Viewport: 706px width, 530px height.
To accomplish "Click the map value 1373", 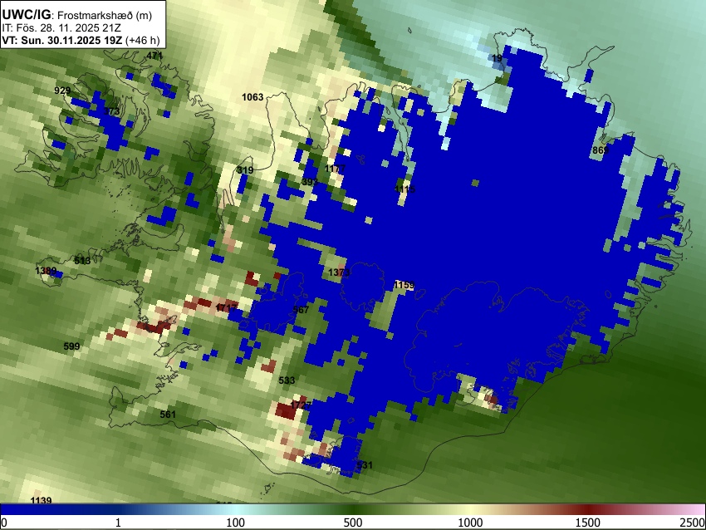I will coord(339,272).
